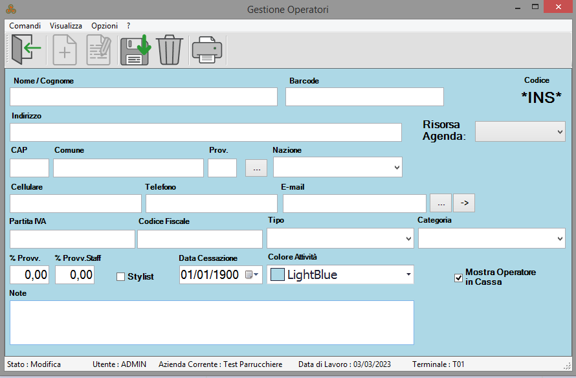
Task: Open the Tipo dropdown
Action: pos(408,239)
